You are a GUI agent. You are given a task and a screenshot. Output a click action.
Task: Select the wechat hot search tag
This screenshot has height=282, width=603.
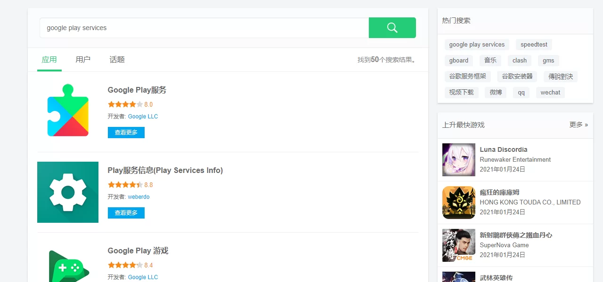[550, 93]
